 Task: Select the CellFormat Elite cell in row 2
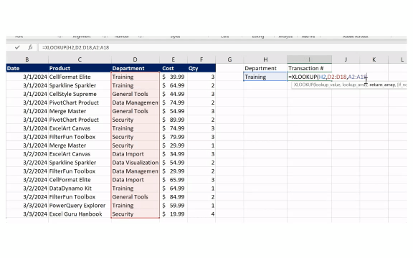pyautogui.click(x=80, y=77)
